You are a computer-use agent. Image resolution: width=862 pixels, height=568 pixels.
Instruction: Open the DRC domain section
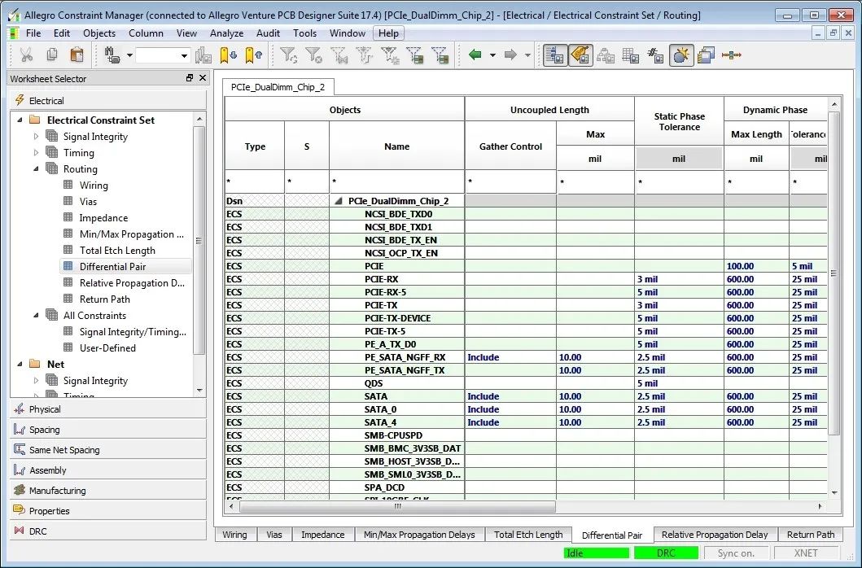point(108,531)
